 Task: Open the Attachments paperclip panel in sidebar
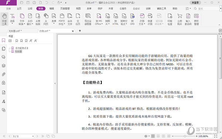pos(4,74)
